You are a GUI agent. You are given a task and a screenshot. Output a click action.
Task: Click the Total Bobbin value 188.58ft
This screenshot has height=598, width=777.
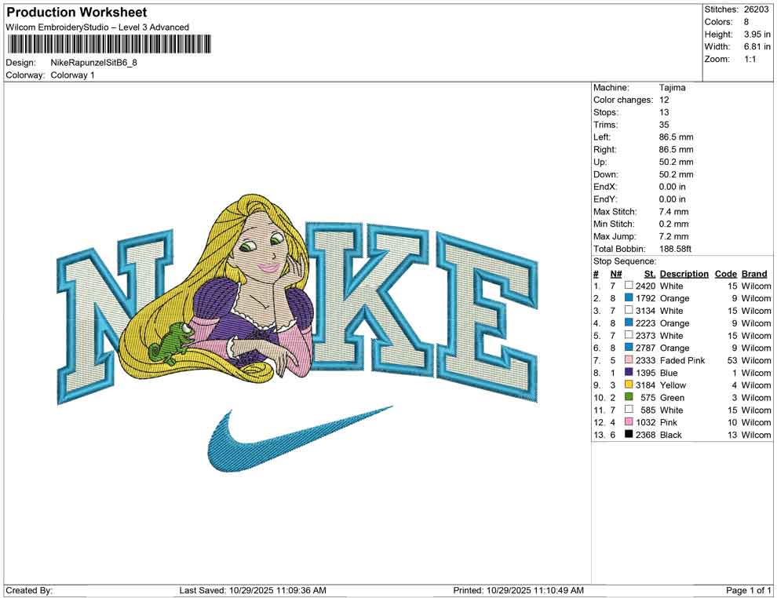click(676, 249)
